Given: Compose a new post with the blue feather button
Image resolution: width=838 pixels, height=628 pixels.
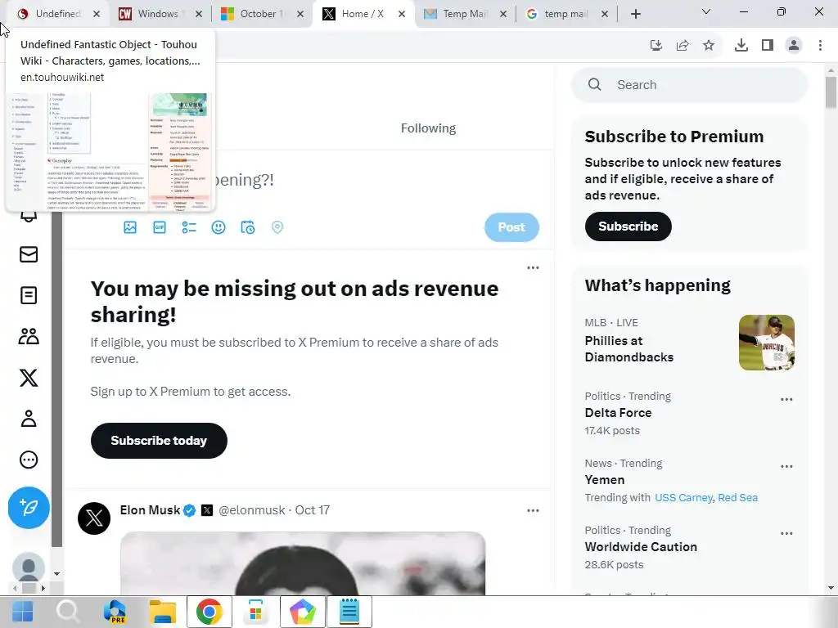Looking at the screenshot, I should [29, 507].
